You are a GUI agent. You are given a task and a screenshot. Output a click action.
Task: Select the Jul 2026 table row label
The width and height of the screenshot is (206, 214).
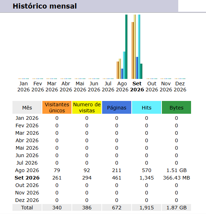[x=27, y=163]
